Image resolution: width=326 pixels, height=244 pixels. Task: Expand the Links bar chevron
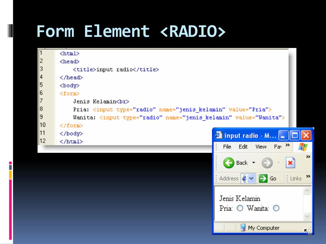308,176
